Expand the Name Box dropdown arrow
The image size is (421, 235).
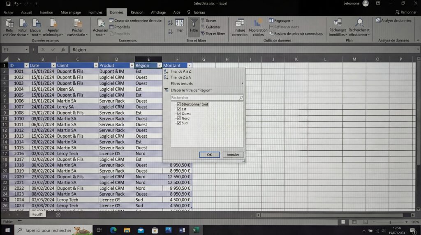point(26,50)
